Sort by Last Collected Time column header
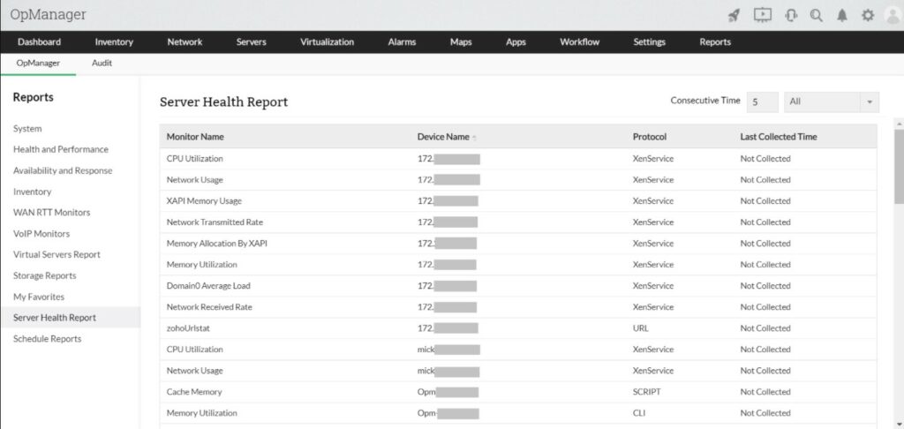This screenshot has width=904, height=429. point(779,137)
